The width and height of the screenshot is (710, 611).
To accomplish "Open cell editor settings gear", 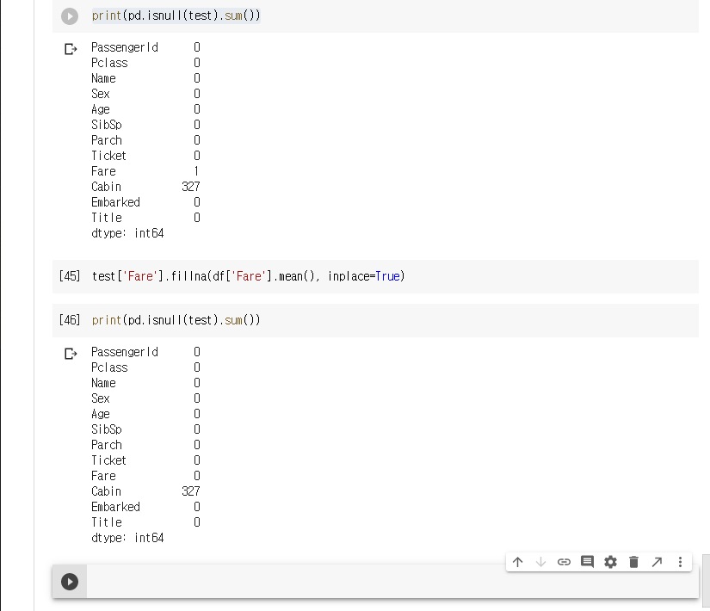I will coord(610,562).
